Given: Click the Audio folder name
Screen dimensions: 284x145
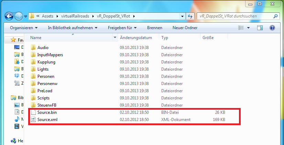Looking at the screenshot, I should tap(43, 48).
